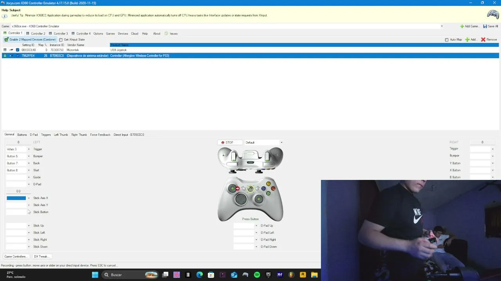This screenshot has width=501, height=281.
Task: Toggle Enable 2 Mapped Devices (Combine)
Action: click(x=30, y=39)
